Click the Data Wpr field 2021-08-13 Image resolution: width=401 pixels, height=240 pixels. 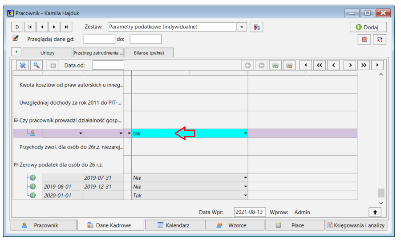pos(250,212)
